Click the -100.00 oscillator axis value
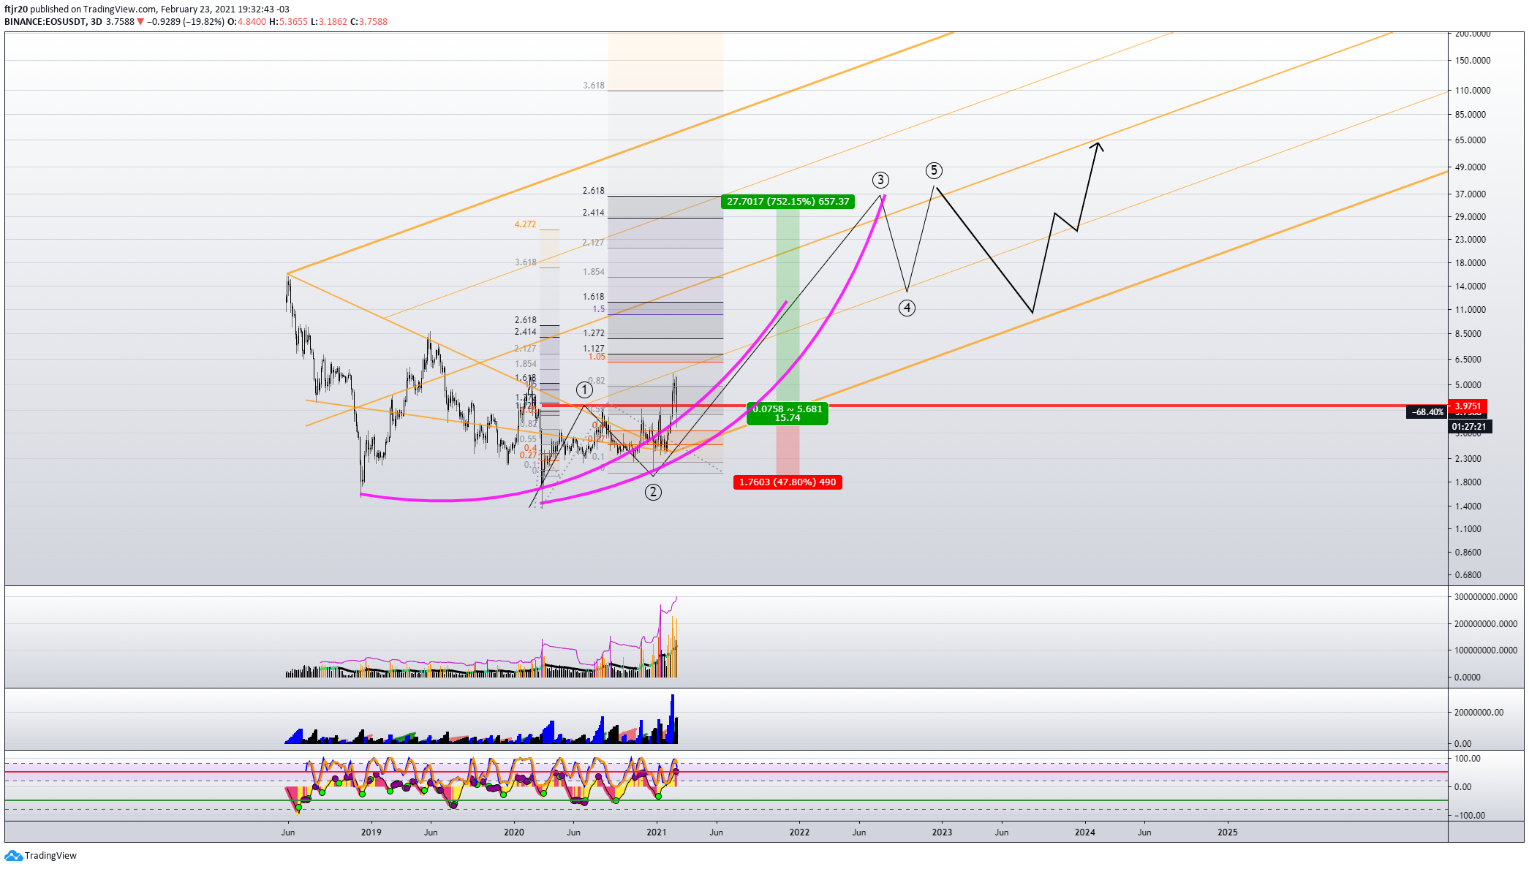1529x869 pixels. (1468, 816)
